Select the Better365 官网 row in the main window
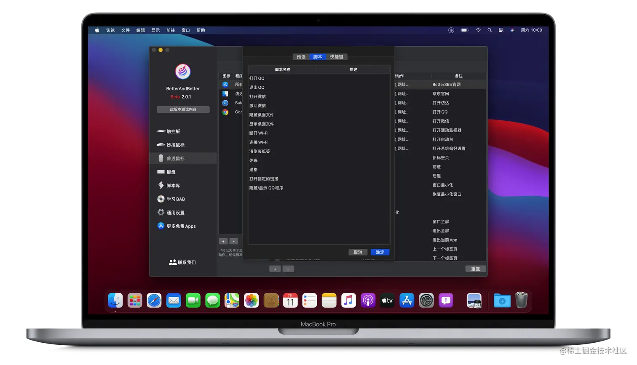The height and width of the screenshot is (365, 637). (x=440, y=85)
